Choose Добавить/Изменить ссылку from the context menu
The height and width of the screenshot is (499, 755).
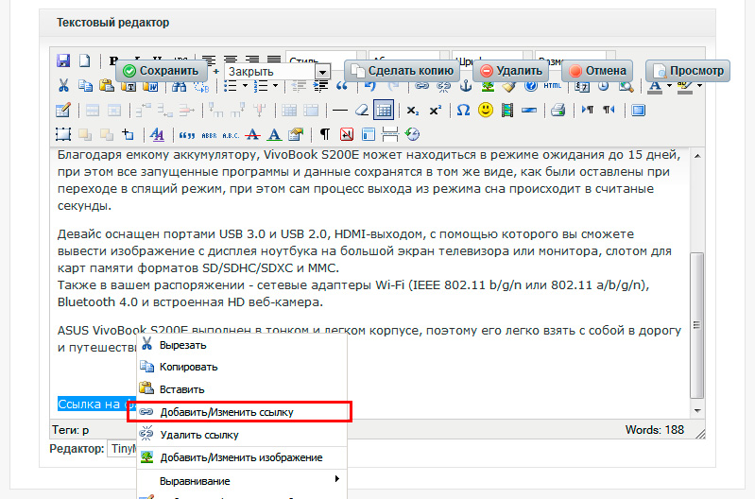pos(227,412)
